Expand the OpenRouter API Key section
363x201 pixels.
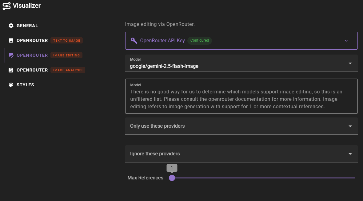(346, 40)
